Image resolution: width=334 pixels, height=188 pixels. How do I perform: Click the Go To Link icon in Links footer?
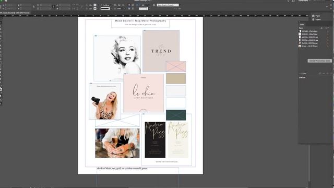pyautogui.click(x=324, y=74)
